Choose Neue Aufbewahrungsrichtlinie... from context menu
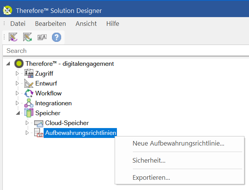The height and width of the screenshot is (190, 249). (x=178, y=143)
